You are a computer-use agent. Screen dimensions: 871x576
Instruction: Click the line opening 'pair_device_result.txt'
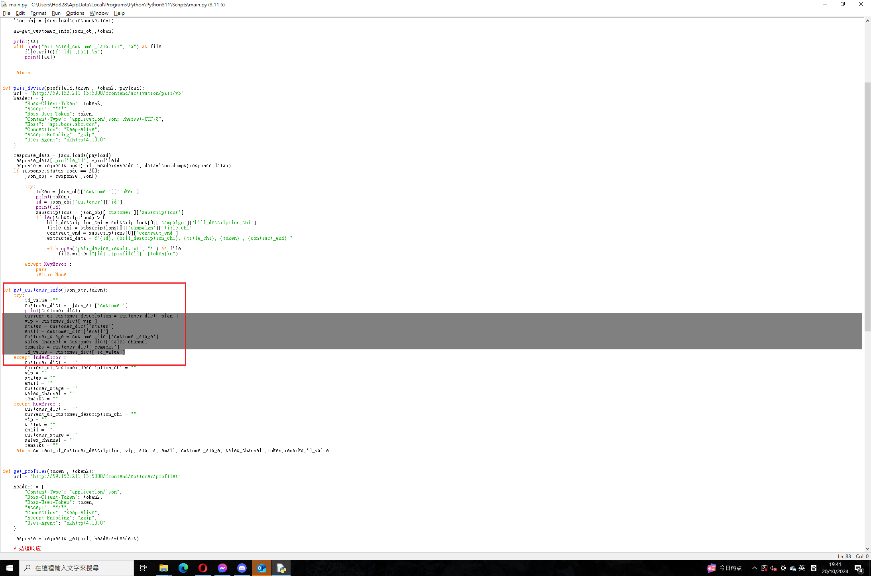(115, 249)
